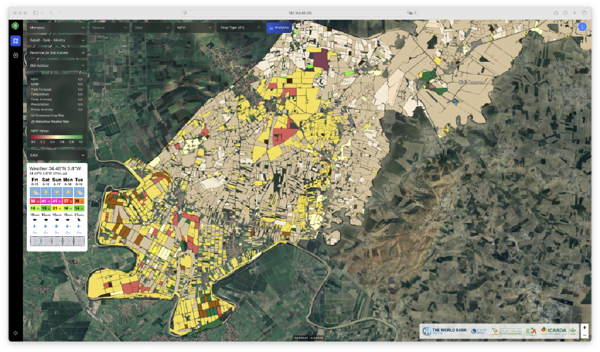600x352 pixels.
Task: Open the settings gear icon below map icon
Action: (15, 55)
